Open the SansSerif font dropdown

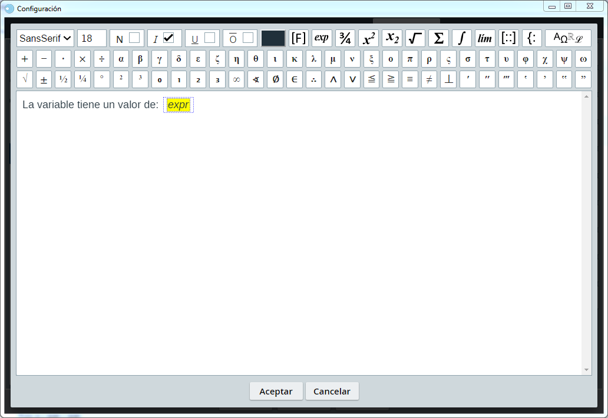tap(45, 38)
